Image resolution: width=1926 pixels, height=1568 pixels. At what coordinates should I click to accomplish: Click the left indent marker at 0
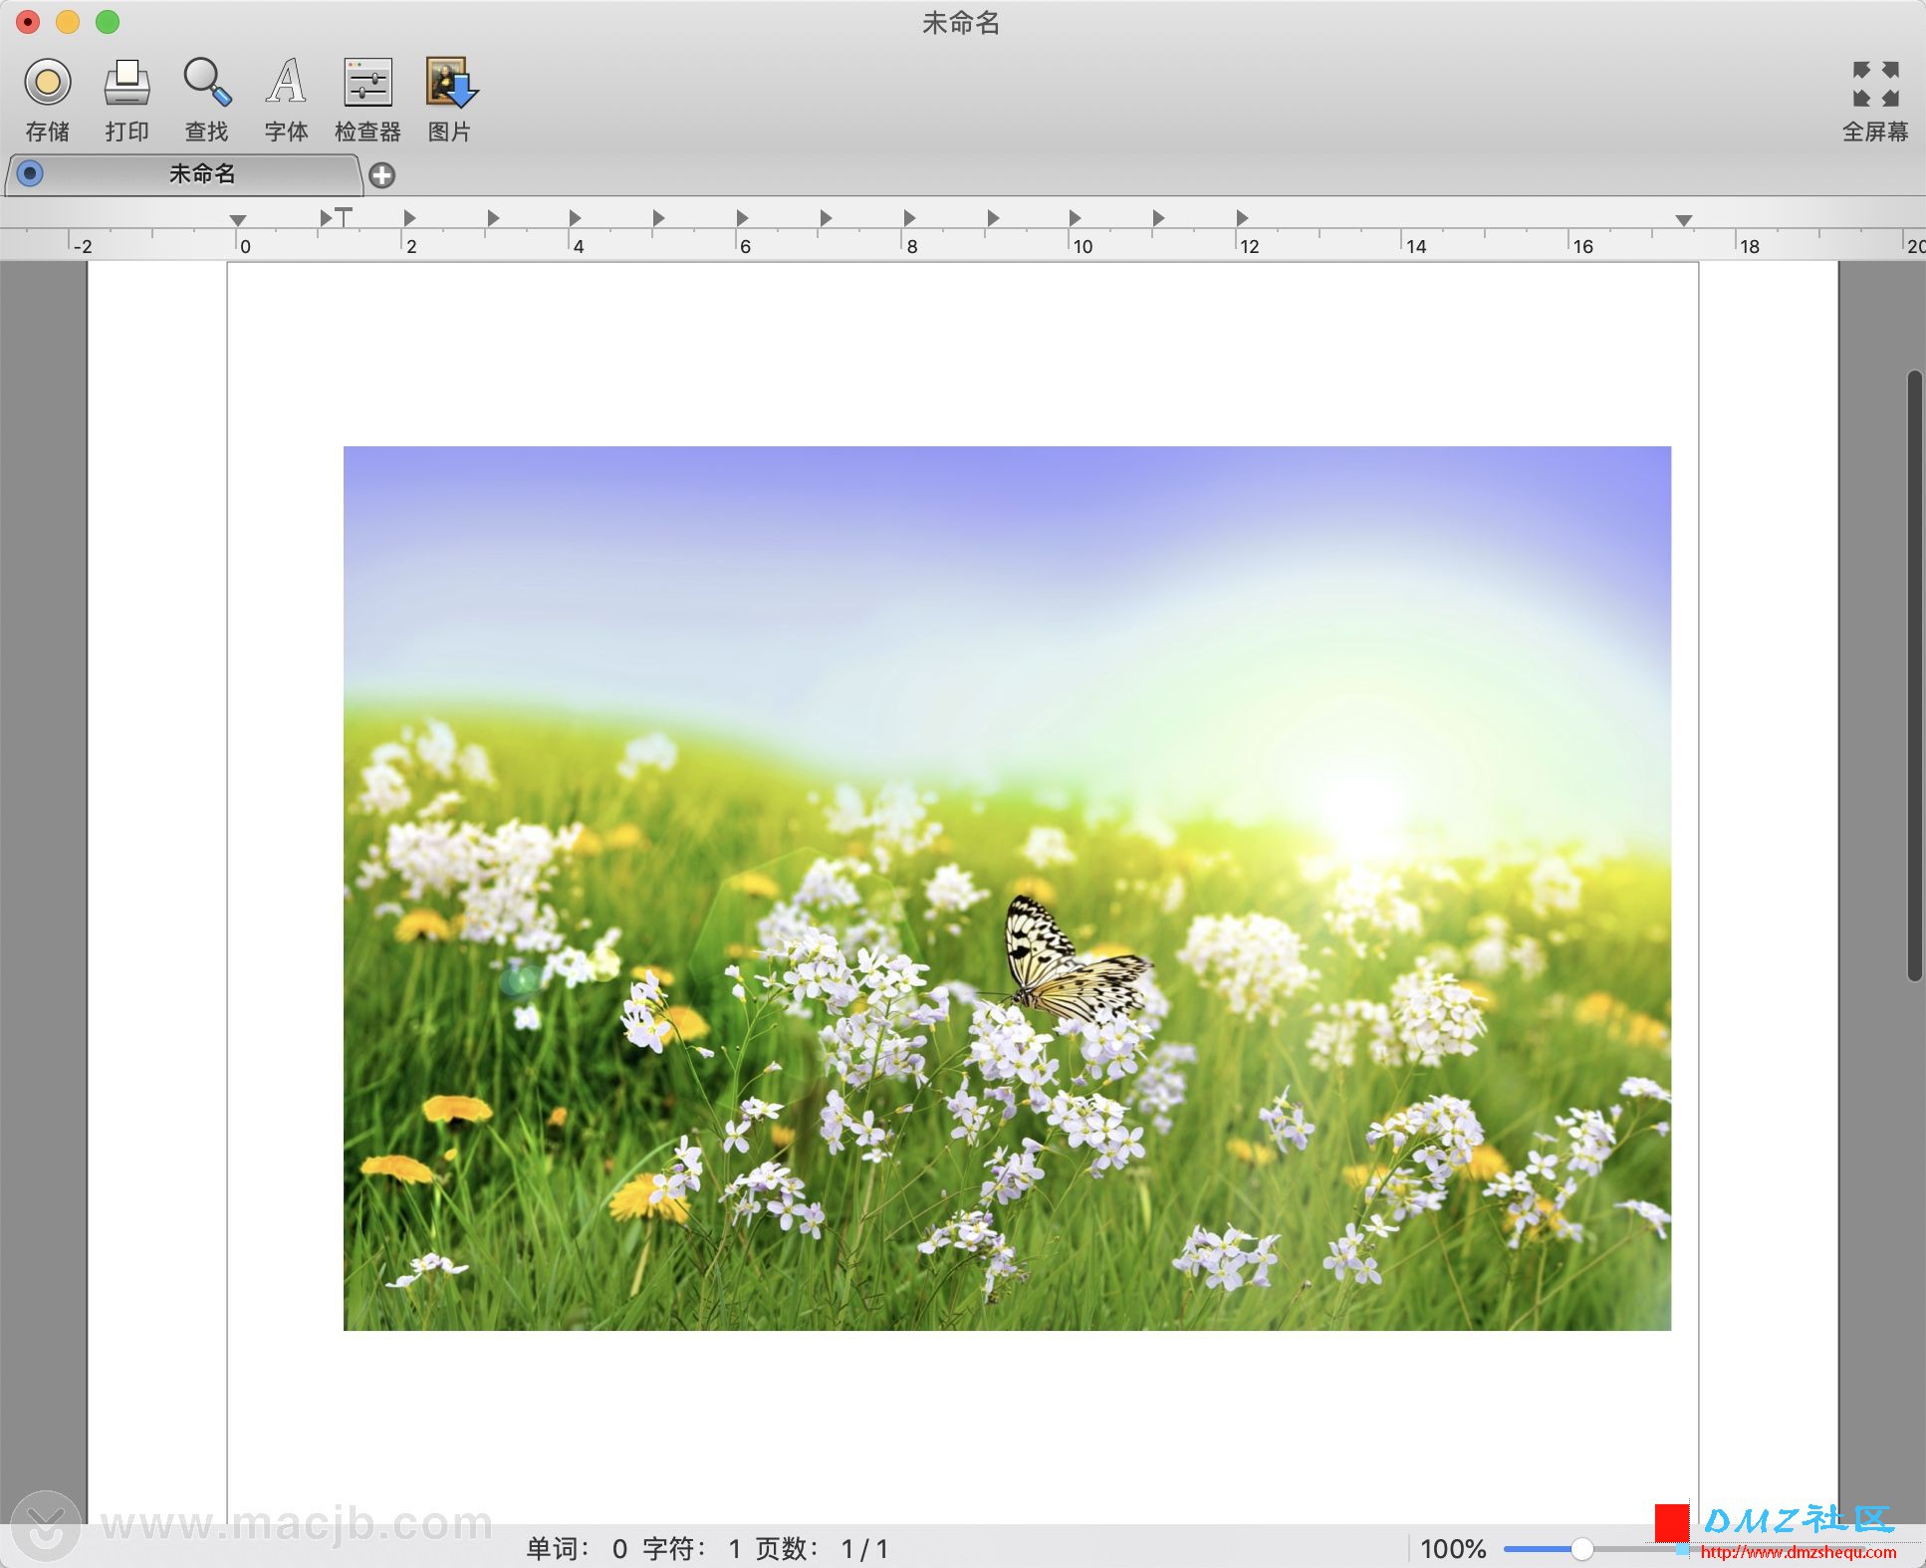tap(237, 220)
